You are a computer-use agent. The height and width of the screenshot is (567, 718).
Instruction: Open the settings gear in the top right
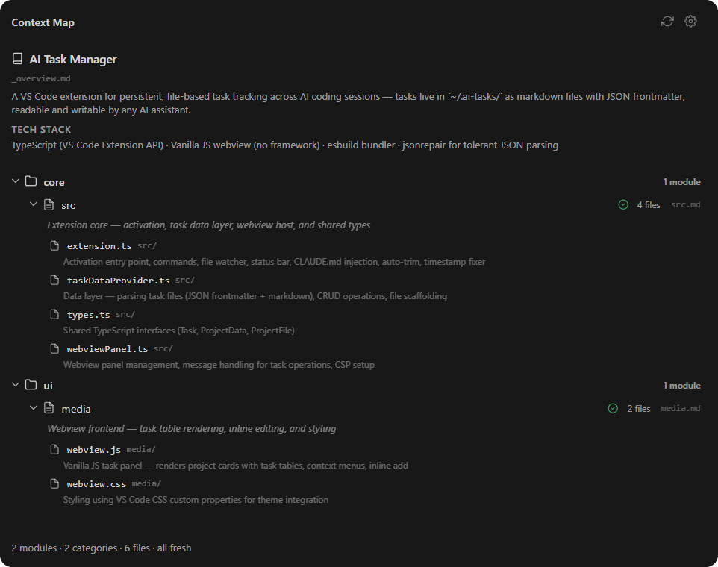pos(690,21)
